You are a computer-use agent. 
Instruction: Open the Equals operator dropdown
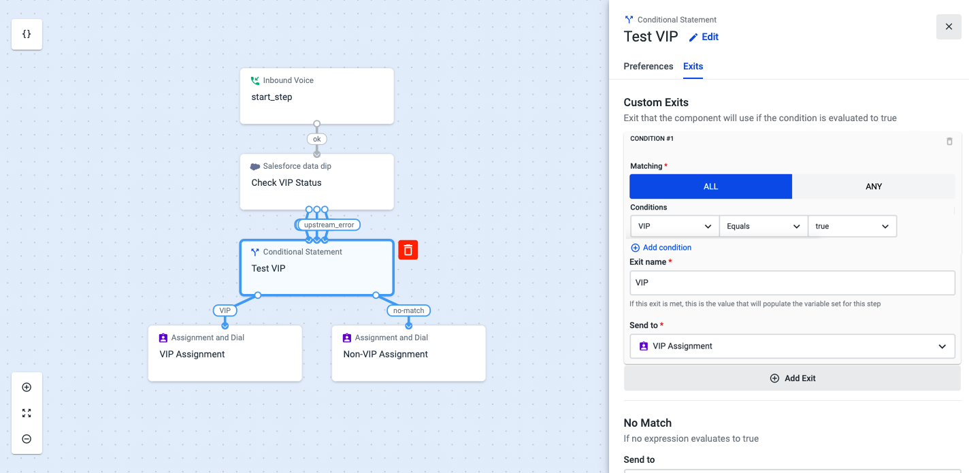(x=763, y=226)
